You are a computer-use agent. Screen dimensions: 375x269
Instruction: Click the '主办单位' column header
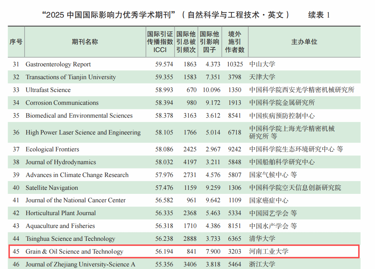tap(304, 42)
